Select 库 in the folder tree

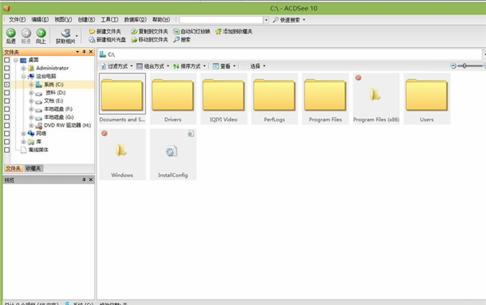39,142
